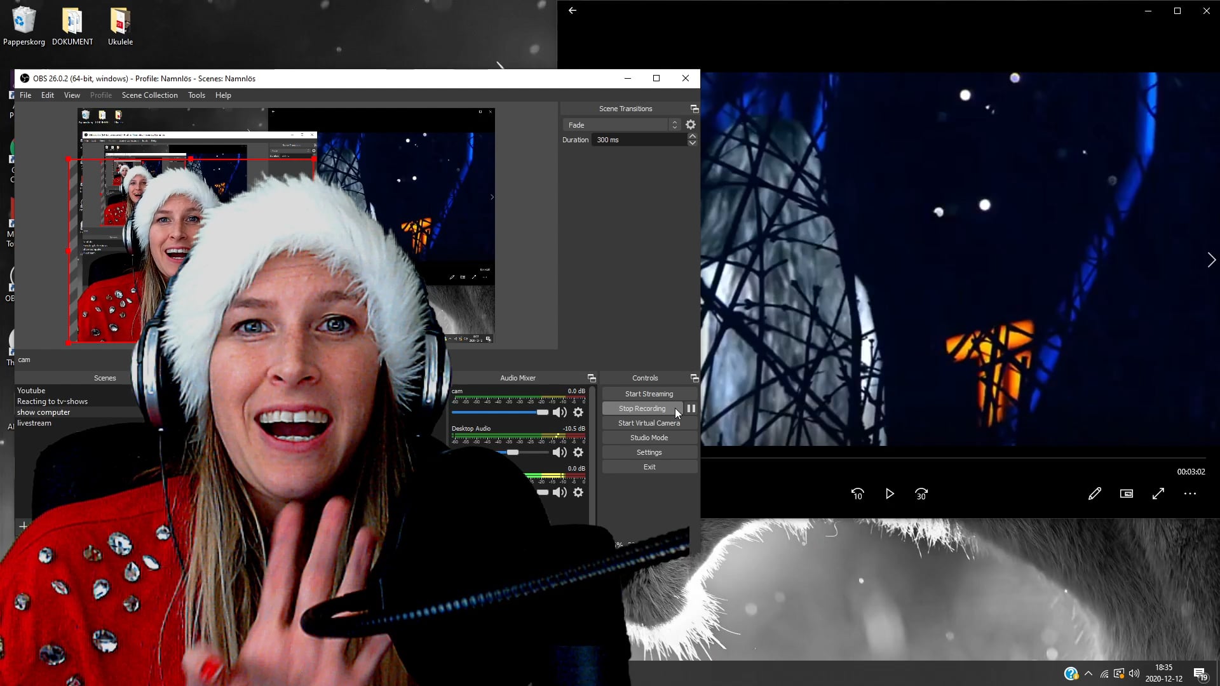Open more options in video player
This screenshot has height=686, width=1220.
pyautogui.click(x=1190, y=494)
